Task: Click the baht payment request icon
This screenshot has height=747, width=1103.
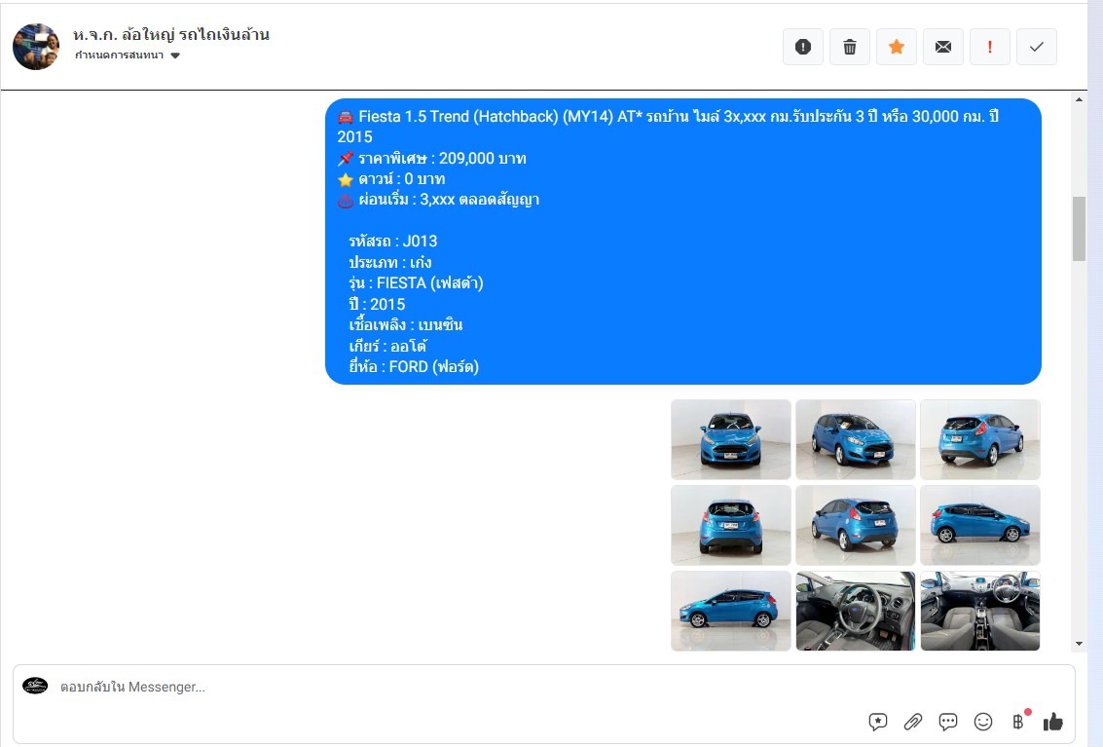Action: 1018,721
